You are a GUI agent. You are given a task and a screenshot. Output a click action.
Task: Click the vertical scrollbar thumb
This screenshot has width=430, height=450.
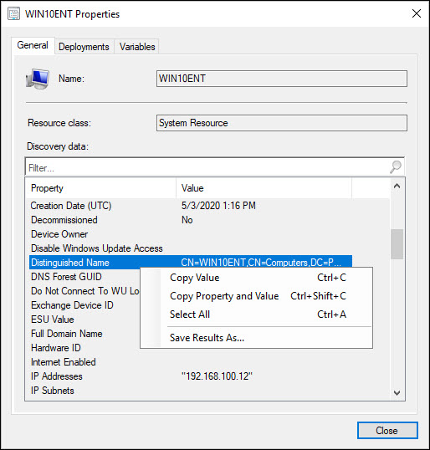(397, 244)
